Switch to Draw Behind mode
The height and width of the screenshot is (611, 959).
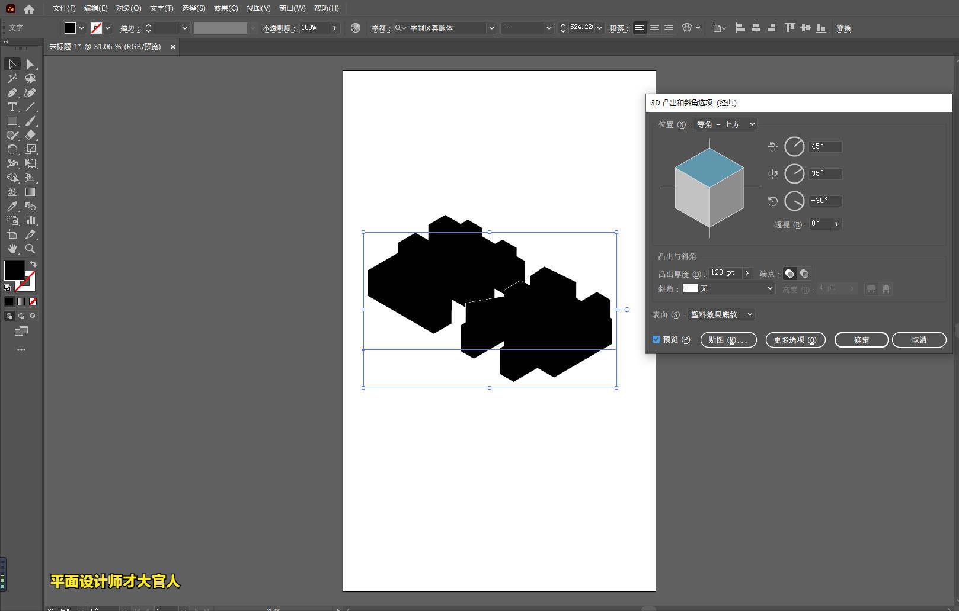point(21,316)
